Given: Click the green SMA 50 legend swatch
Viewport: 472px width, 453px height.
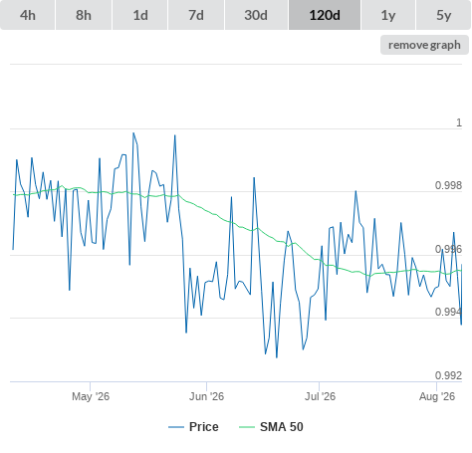Looking at the screenshot, I should 247,427.
